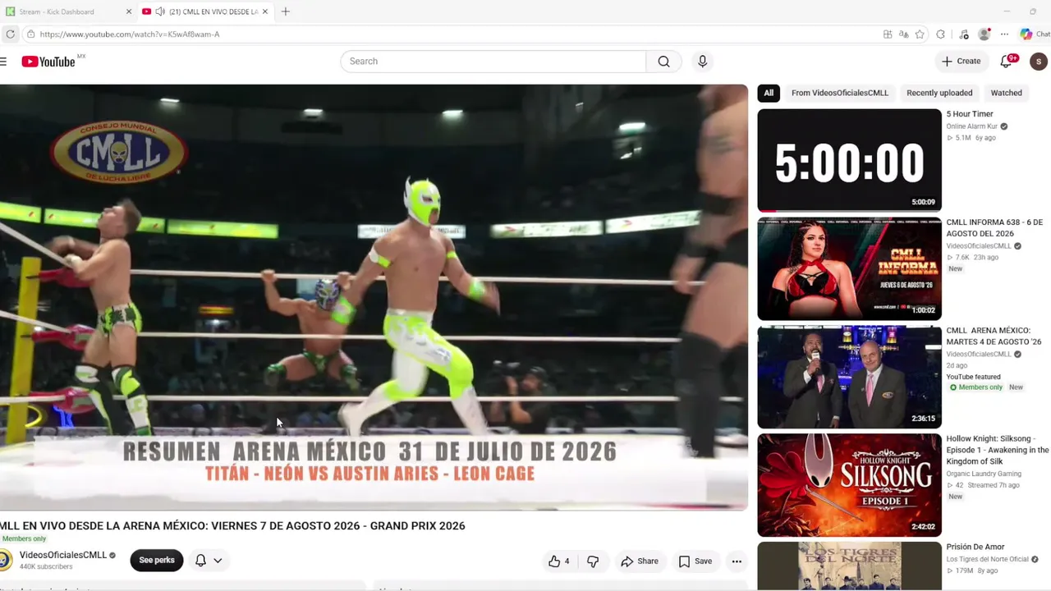The image size is (1051, 591).
Task: Select the CMLL EN VIVO browser tab
Action: (205, 11)
